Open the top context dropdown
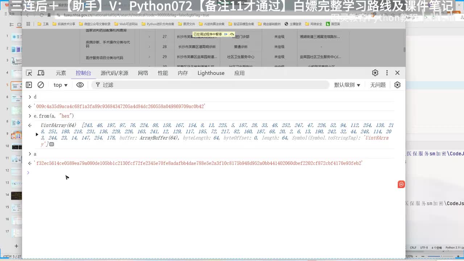Screen dimensions: 464x261 (61, 85)
